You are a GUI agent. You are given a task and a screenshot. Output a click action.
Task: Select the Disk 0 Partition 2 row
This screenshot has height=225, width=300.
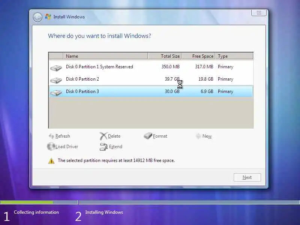(x=151, y=79)
